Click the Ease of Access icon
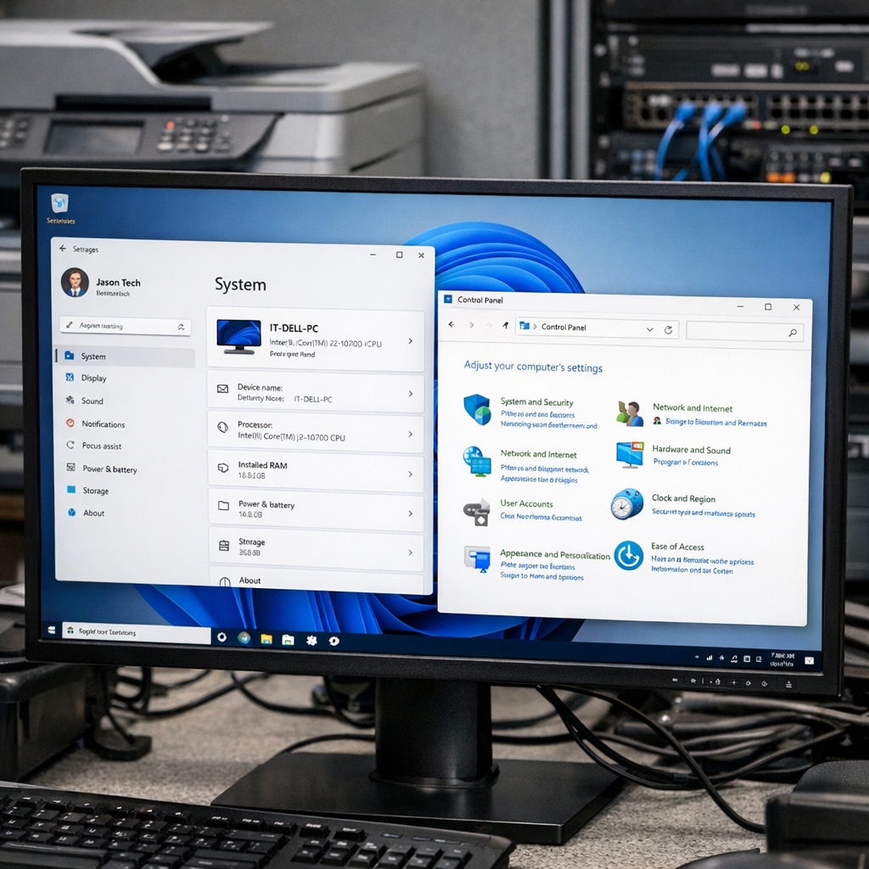Screen dimensions: 869x869 tap(629, 556)
